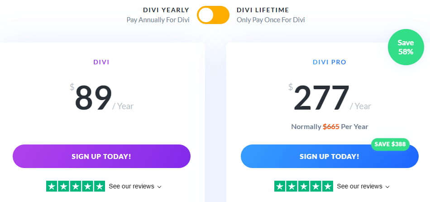Click the green Trustpilot stars under Divi Pro
Screen dimensions: 430x202
[x=304, y=186]
